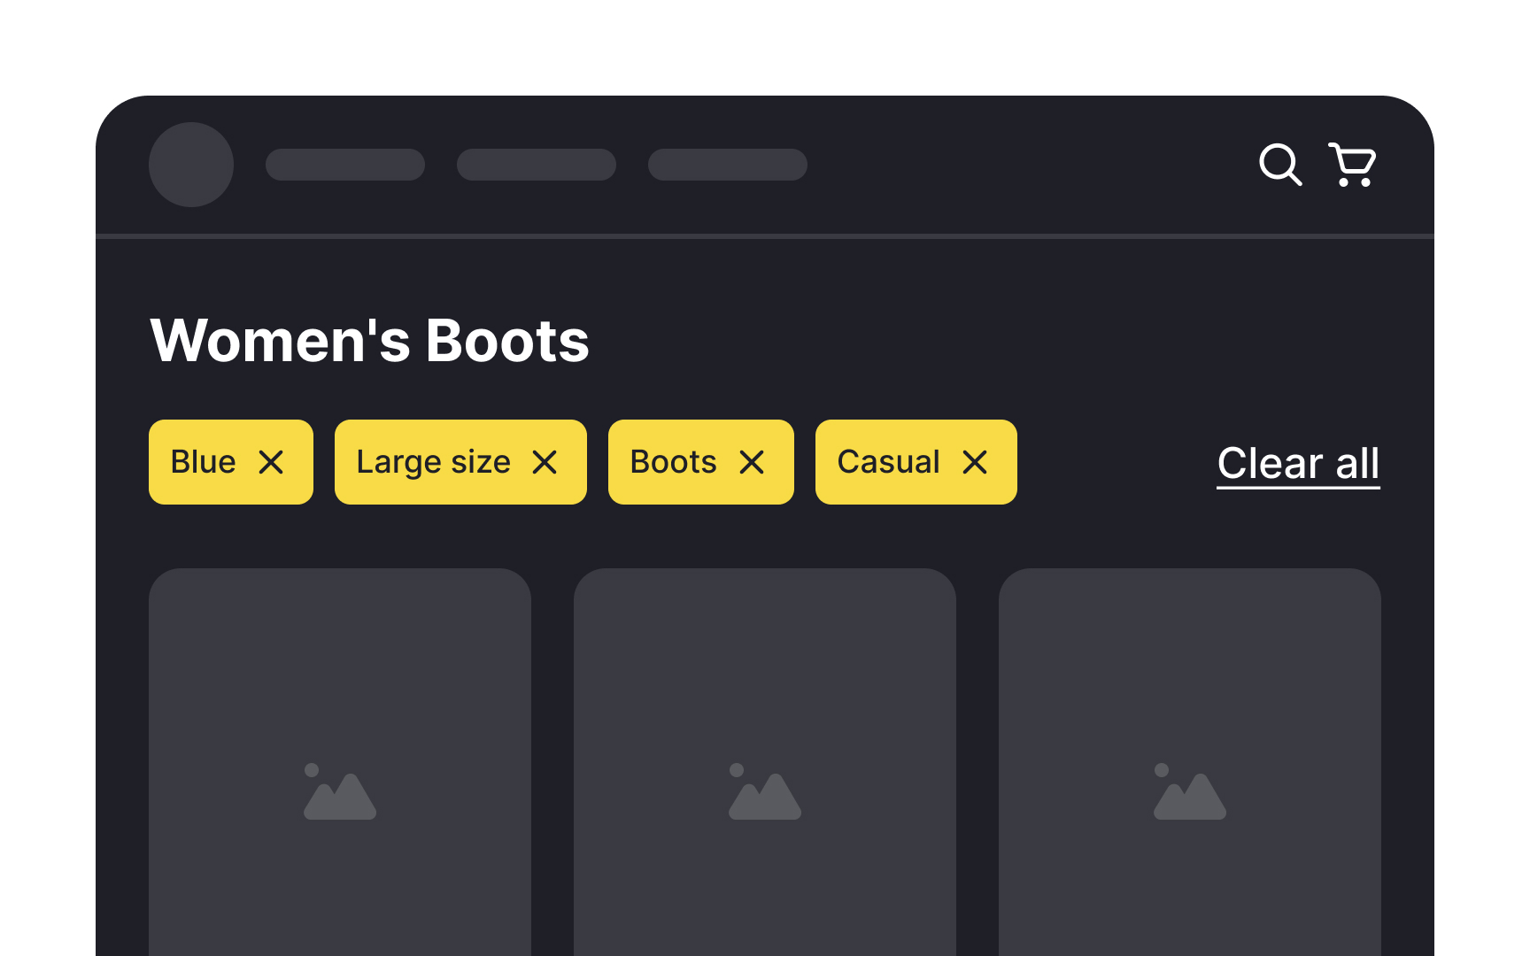1530x956 pixels.
Task: Open the third navigation menu item
Action: coord(727,165)
